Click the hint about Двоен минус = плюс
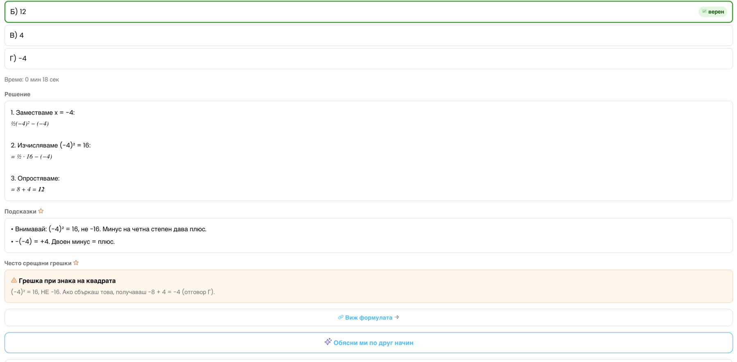 (63, 242)
